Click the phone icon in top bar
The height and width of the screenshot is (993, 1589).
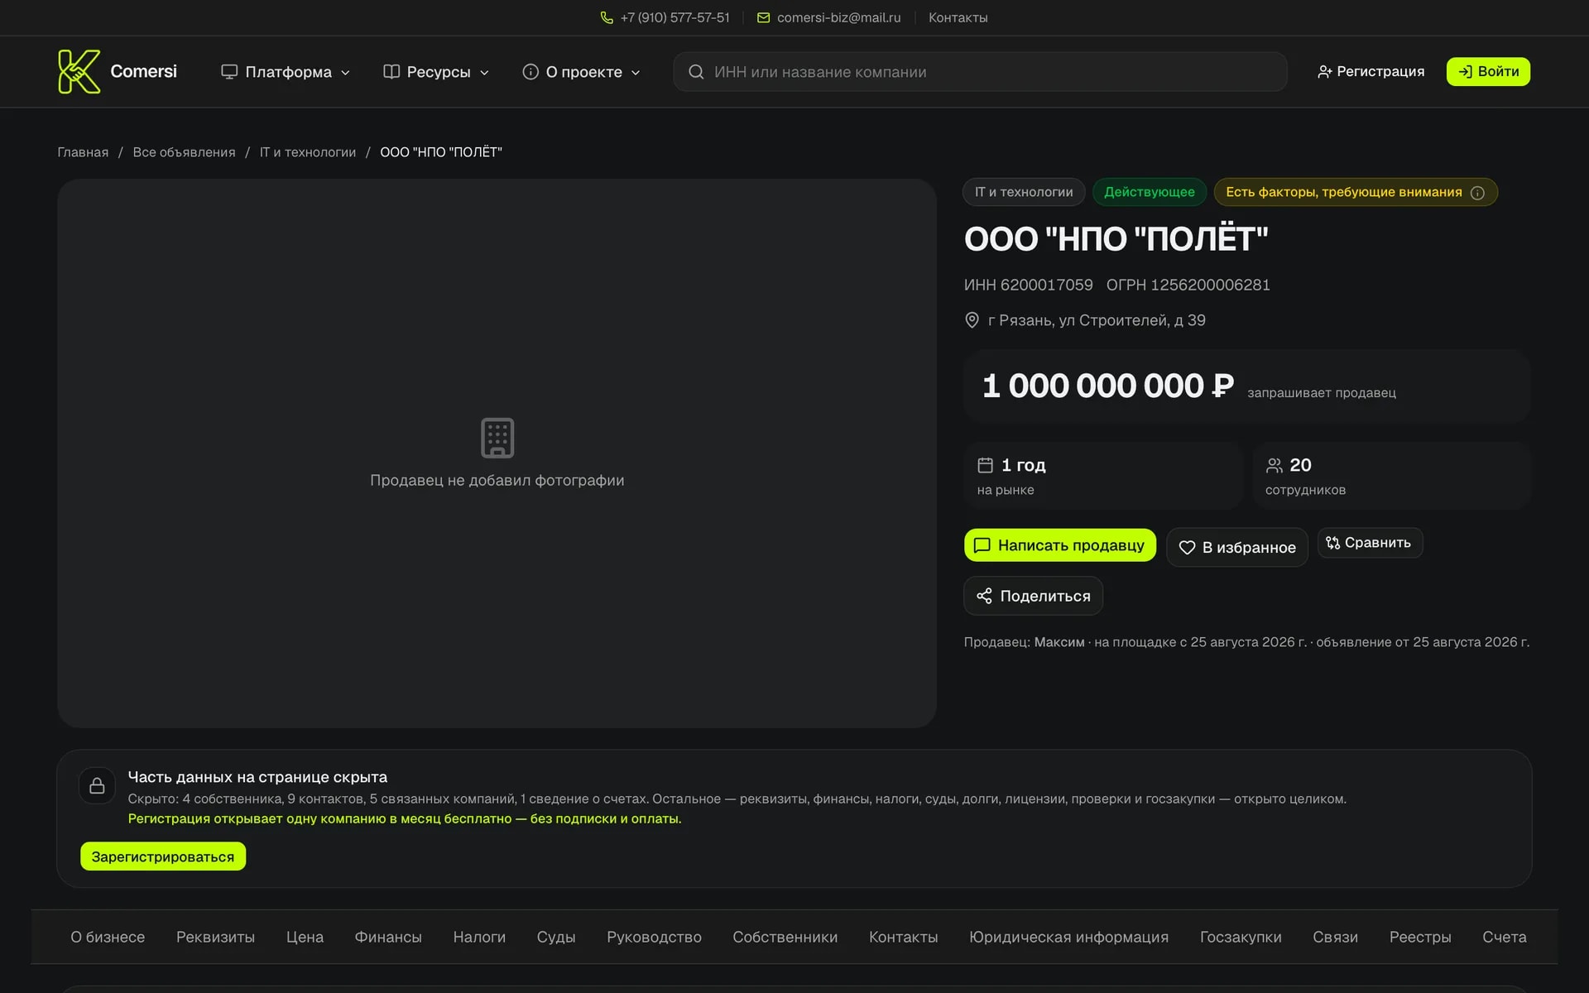coord(607,17)
